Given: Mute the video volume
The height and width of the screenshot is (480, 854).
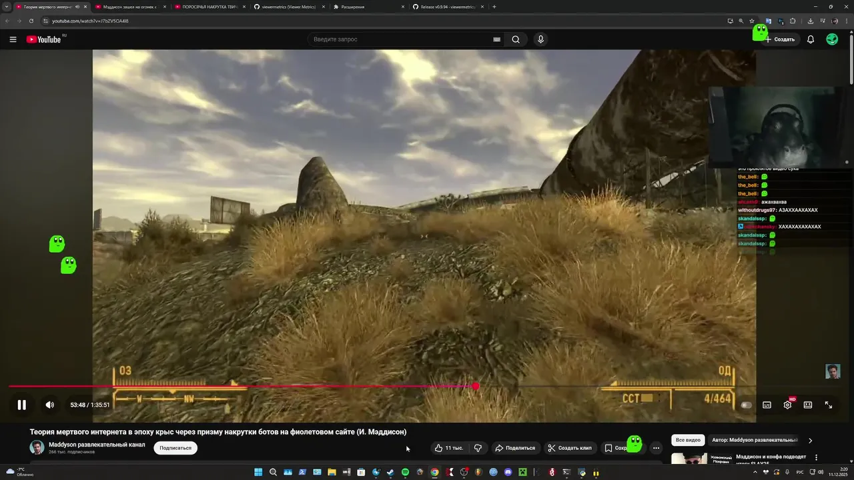Looking at the screenshot, I should coord(49,405).
